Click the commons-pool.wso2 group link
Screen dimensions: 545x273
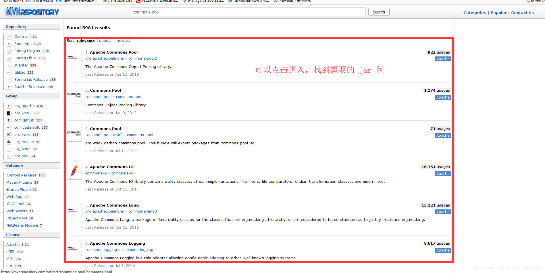coord(104,135)
